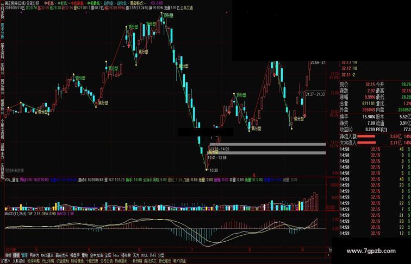Open the 指标 indicator tab
The width and height of the screenshot is (411, 264).
pos(9,255)
